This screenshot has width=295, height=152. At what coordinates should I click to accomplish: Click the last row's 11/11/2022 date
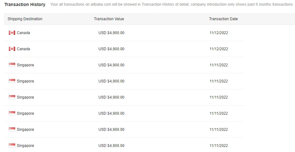pyautogui.click(x=219, y=146)
